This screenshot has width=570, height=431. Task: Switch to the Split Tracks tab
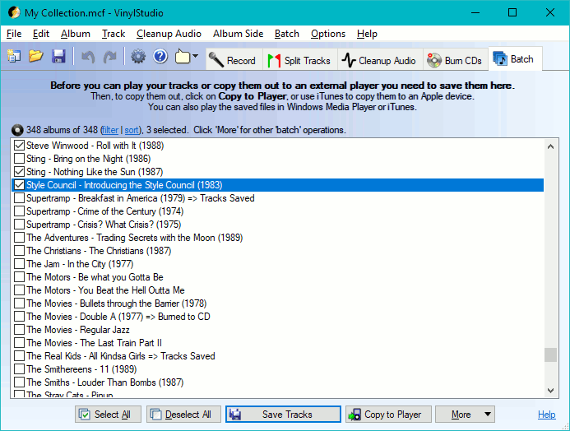[299, 60]
